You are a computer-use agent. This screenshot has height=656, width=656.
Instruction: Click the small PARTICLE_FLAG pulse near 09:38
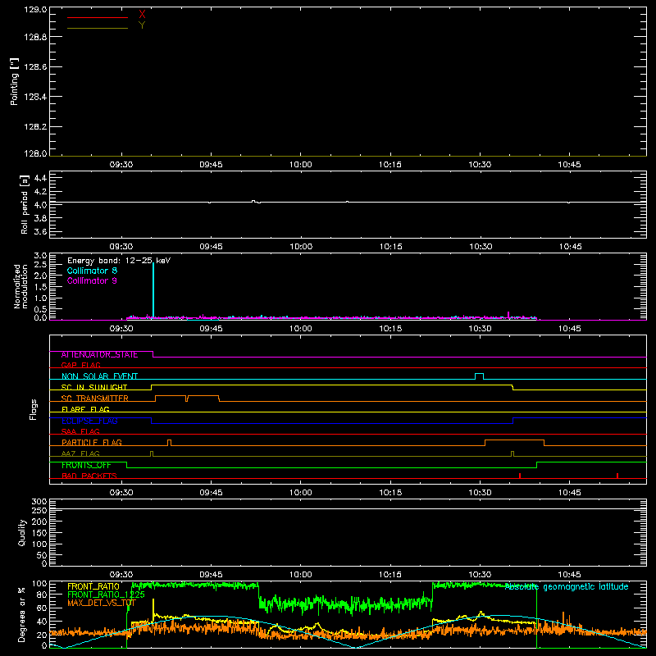[x=169, y=442]
